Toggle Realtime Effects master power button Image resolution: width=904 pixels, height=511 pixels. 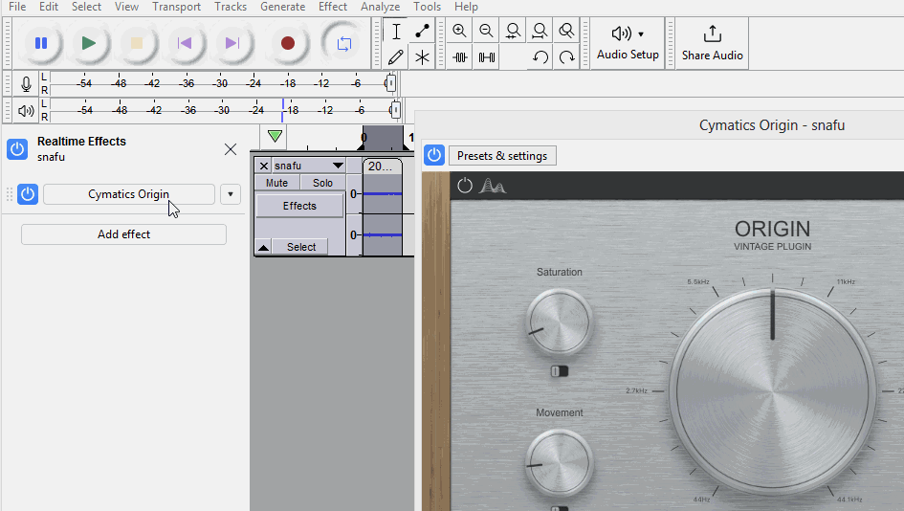point(17,148)
